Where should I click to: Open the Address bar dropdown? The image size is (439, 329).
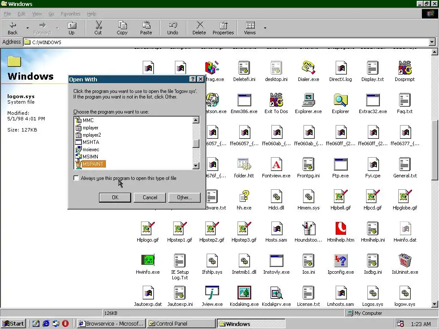coord(432,42)
